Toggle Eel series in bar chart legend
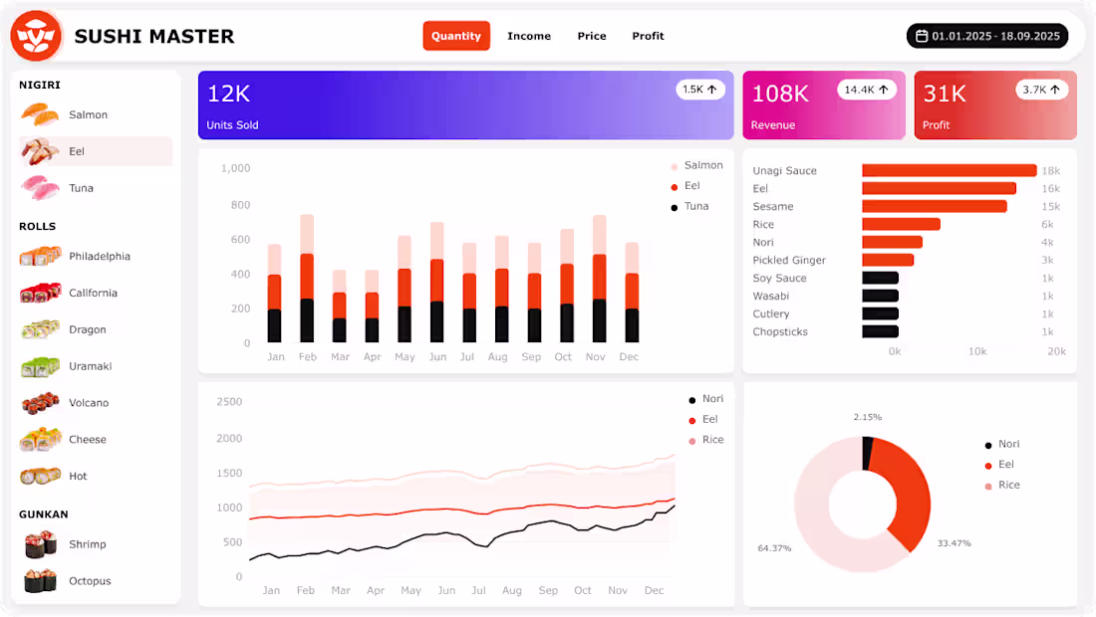 [x=685, y=186]
